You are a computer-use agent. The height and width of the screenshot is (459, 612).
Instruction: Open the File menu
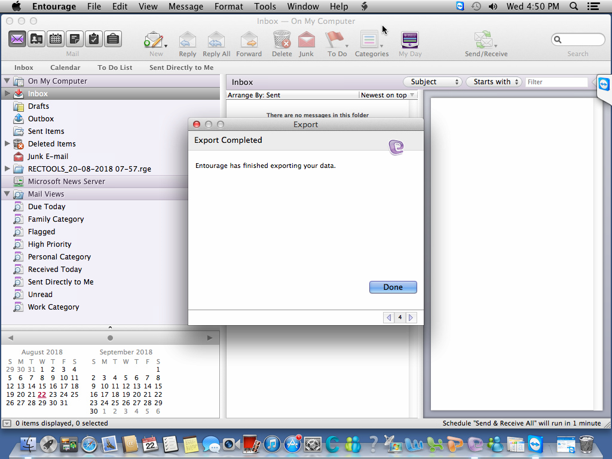coord(94,6)
